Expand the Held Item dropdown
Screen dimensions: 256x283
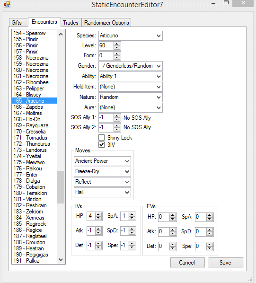click(131, 87)
